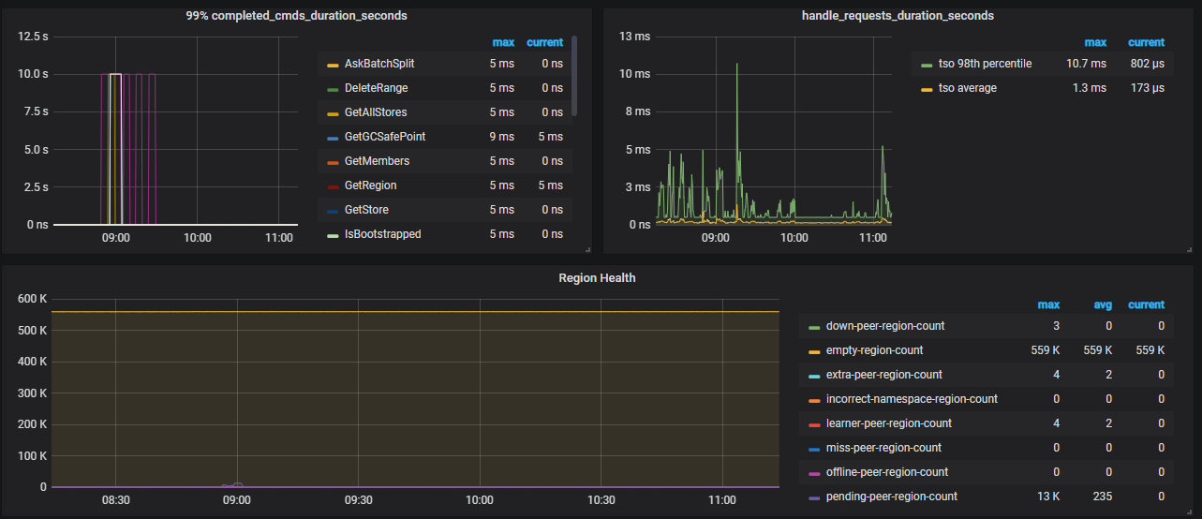Open the handle_requests_duration_seconds panel title menu

(x=898, y=16)
